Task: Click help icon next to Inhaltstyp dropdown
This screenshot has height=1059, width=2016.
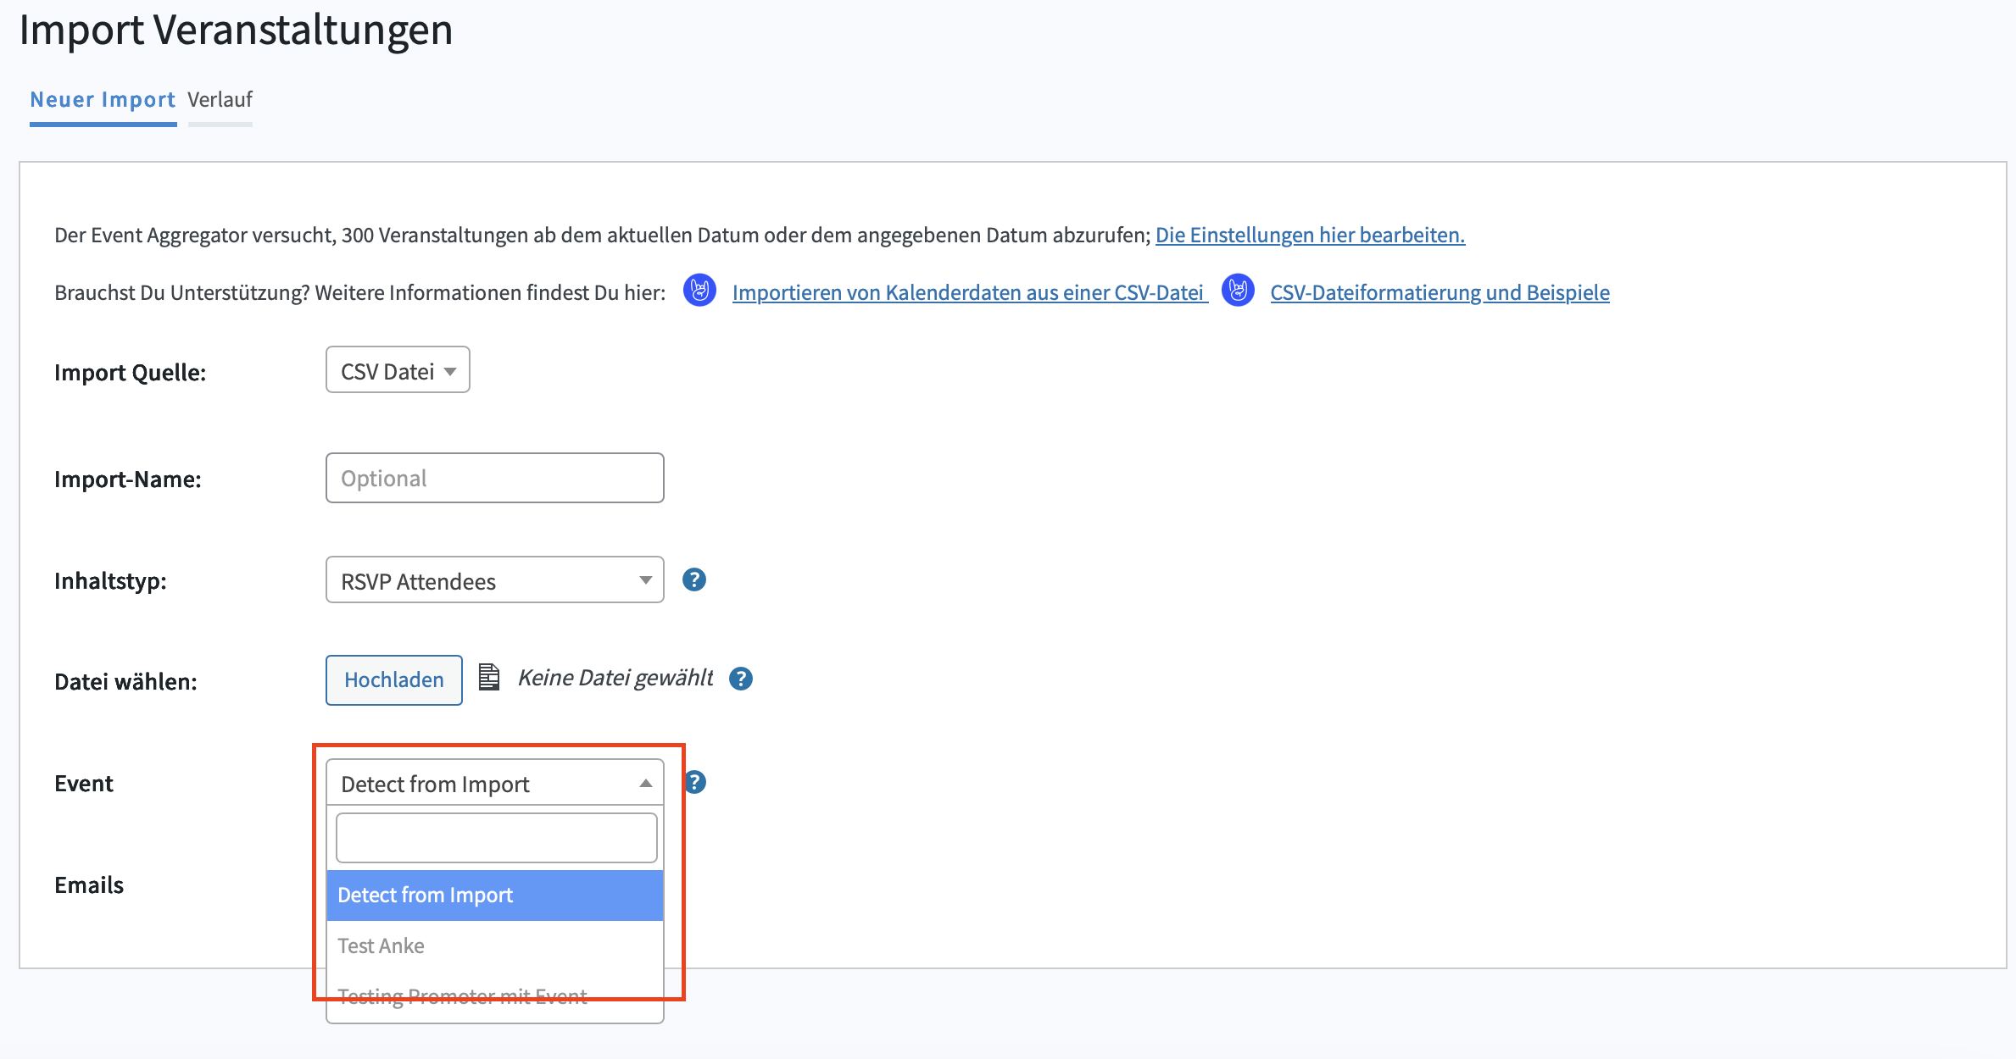Action: coord(693,579)
